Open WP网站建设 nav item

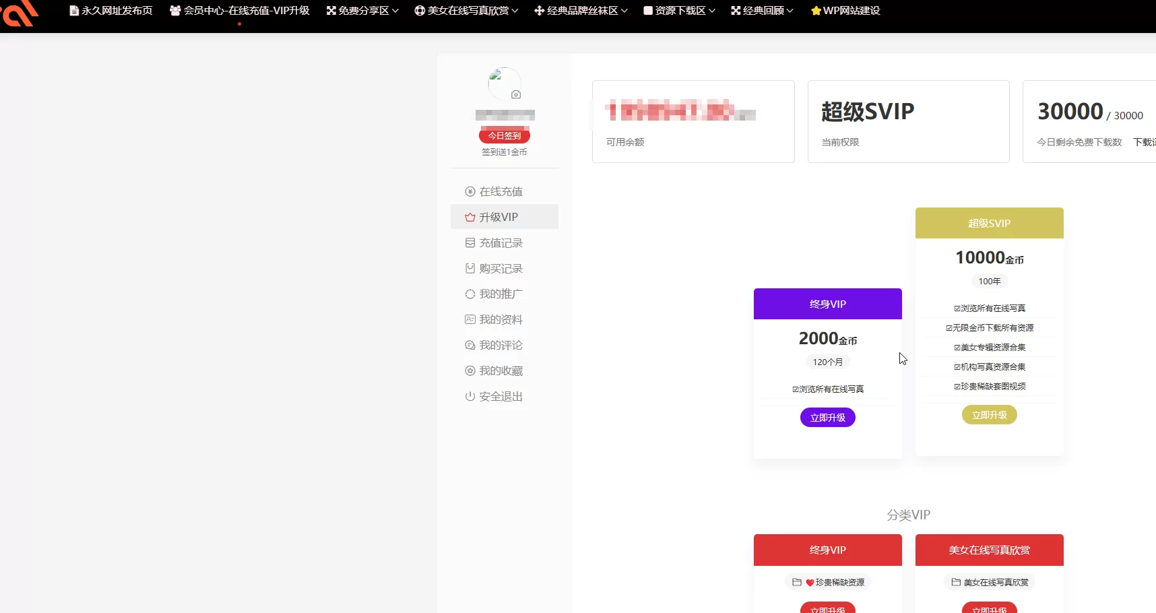pyautogui.click(x=845, y=11)
